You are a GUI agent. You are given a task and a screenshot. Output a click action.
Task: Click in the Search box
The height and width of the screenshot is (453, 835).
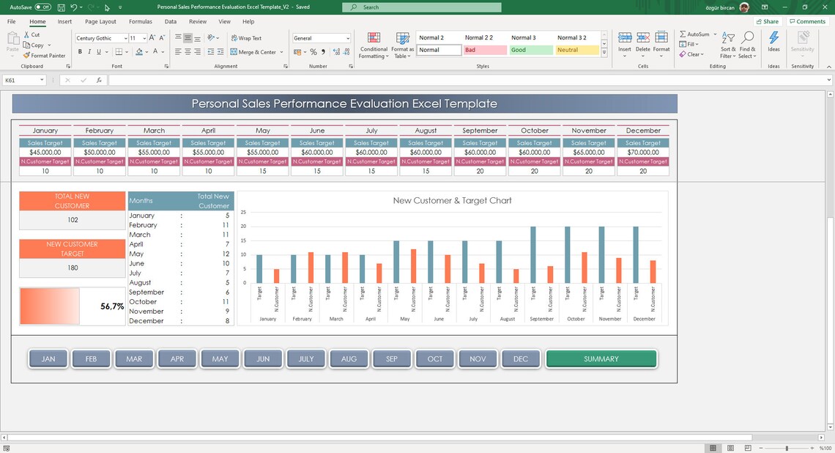(422, 7)
